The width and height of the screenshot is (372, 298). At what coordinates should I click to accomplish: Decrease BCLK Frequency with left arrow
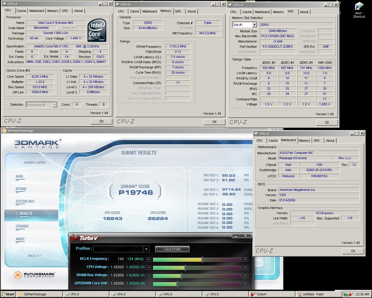pos(148,259)
